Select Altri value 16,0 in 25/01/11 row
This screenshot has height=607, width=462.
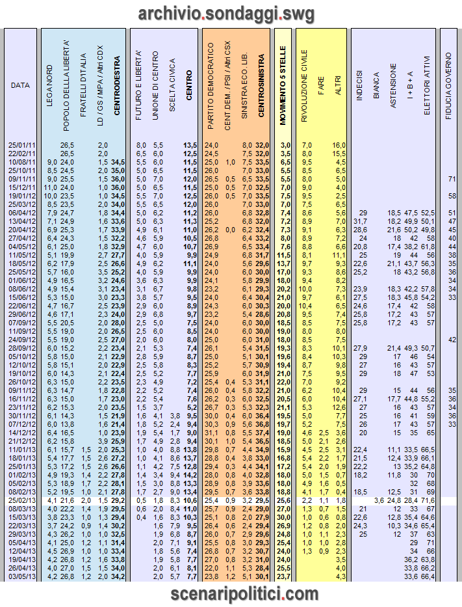(x=339, y=145)
